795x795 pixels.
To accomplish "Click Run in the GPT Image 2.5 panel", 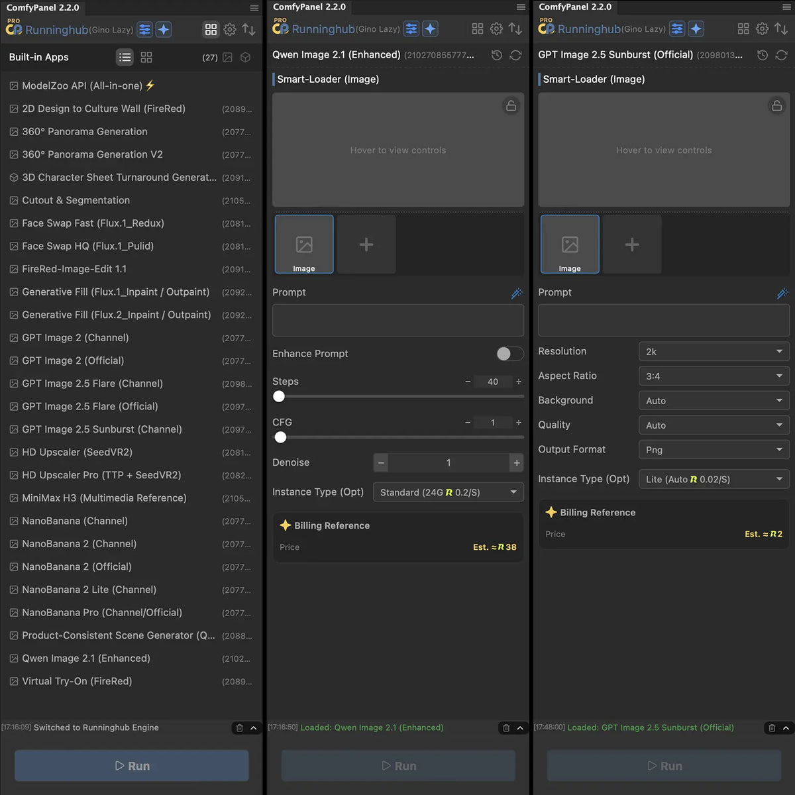I will point(664,766).
